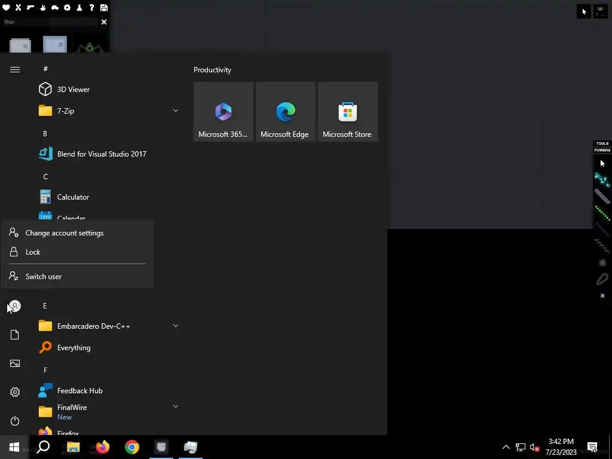The width and height of the screenshot is (612, 459).
Task: Select the explosion explosives category icon
Action: (43, 7)
